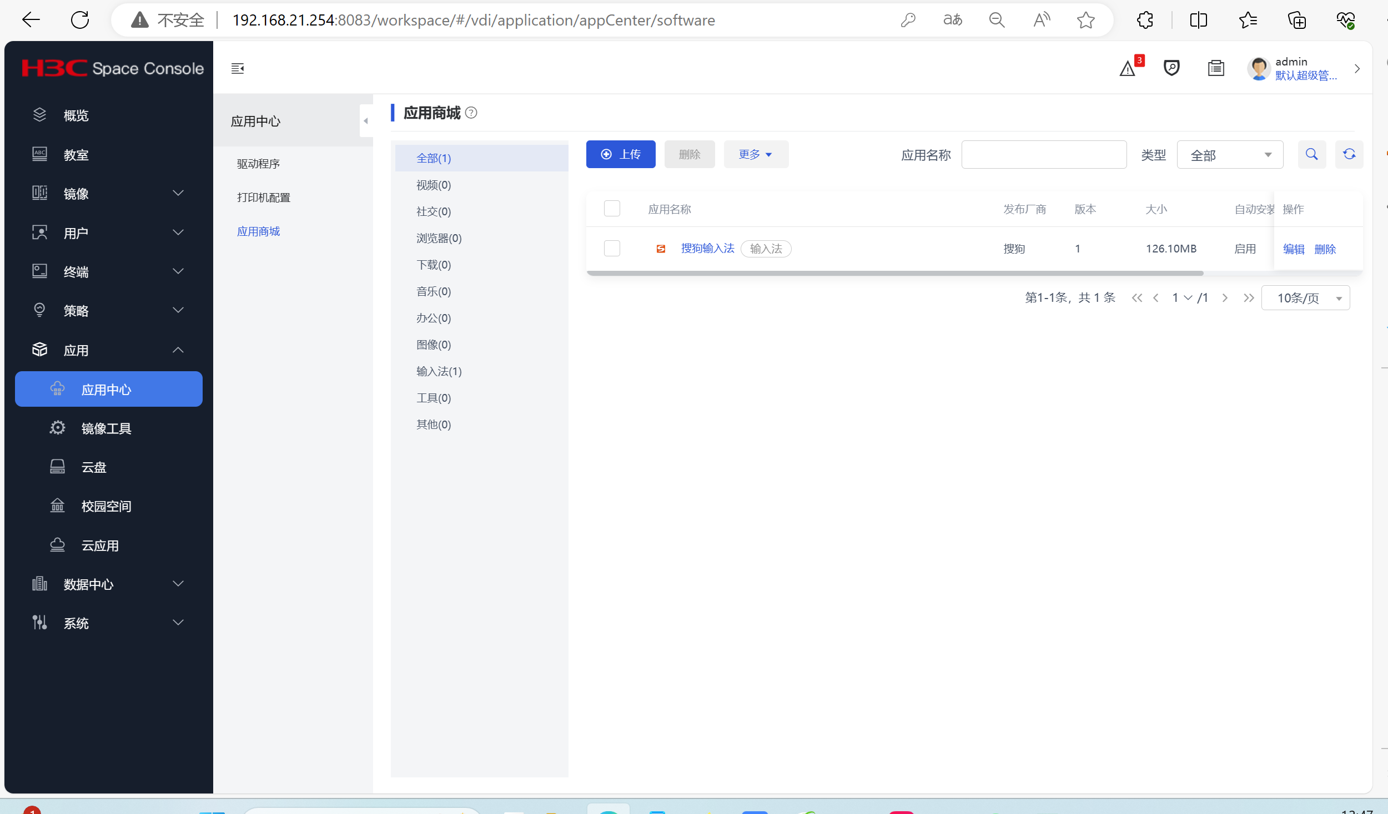Select the 输入法(1) category
The width and height of the screenshot is (1388, 814).
(439, 371)
